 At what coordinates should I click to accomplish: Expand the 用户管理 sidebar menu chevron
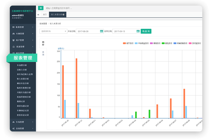pyautogui.click(x=33, y=40)
